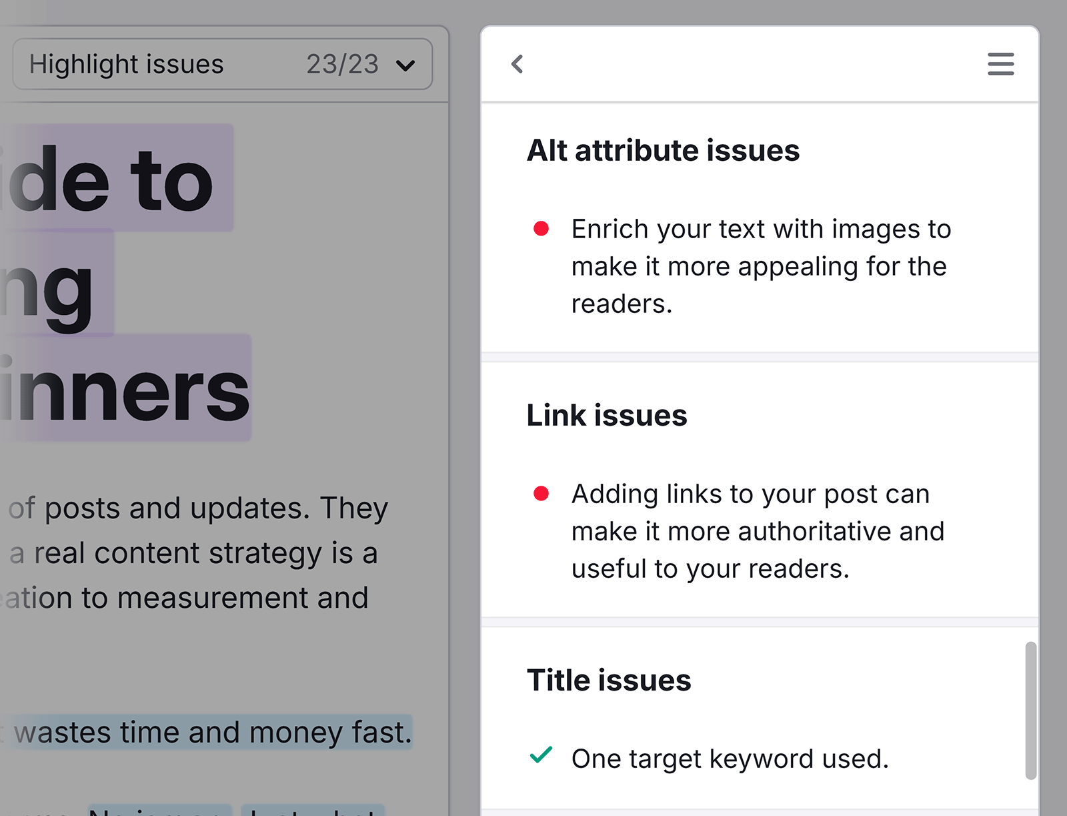Click the enrich text with images recommendation
The image size is (1067, 816).
(760, 266)
